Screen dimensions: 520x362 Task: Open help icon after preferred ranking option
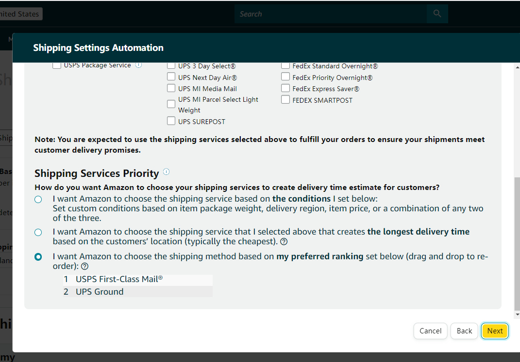point(84,267)
